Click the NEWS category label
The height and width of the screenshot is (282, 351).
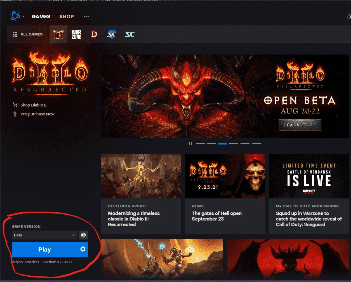click(x=198, y=206)
